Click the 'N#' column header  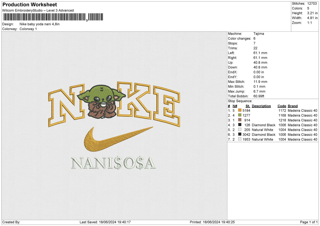point(235,106)
